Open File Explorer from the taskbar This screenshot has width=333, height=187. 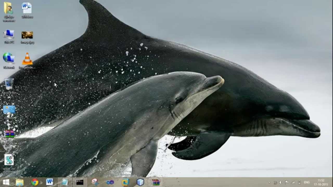[20, 182]
